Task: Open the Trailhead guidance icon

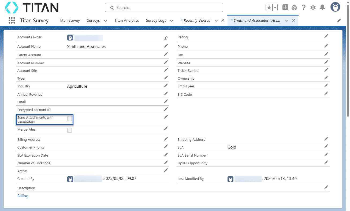Action: coord(294,8)
